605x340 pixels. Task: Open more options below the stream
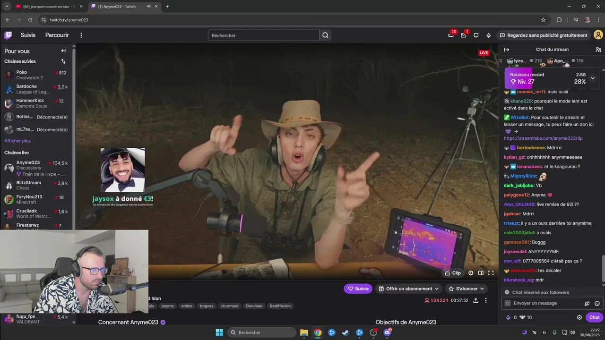pos(485,300)
